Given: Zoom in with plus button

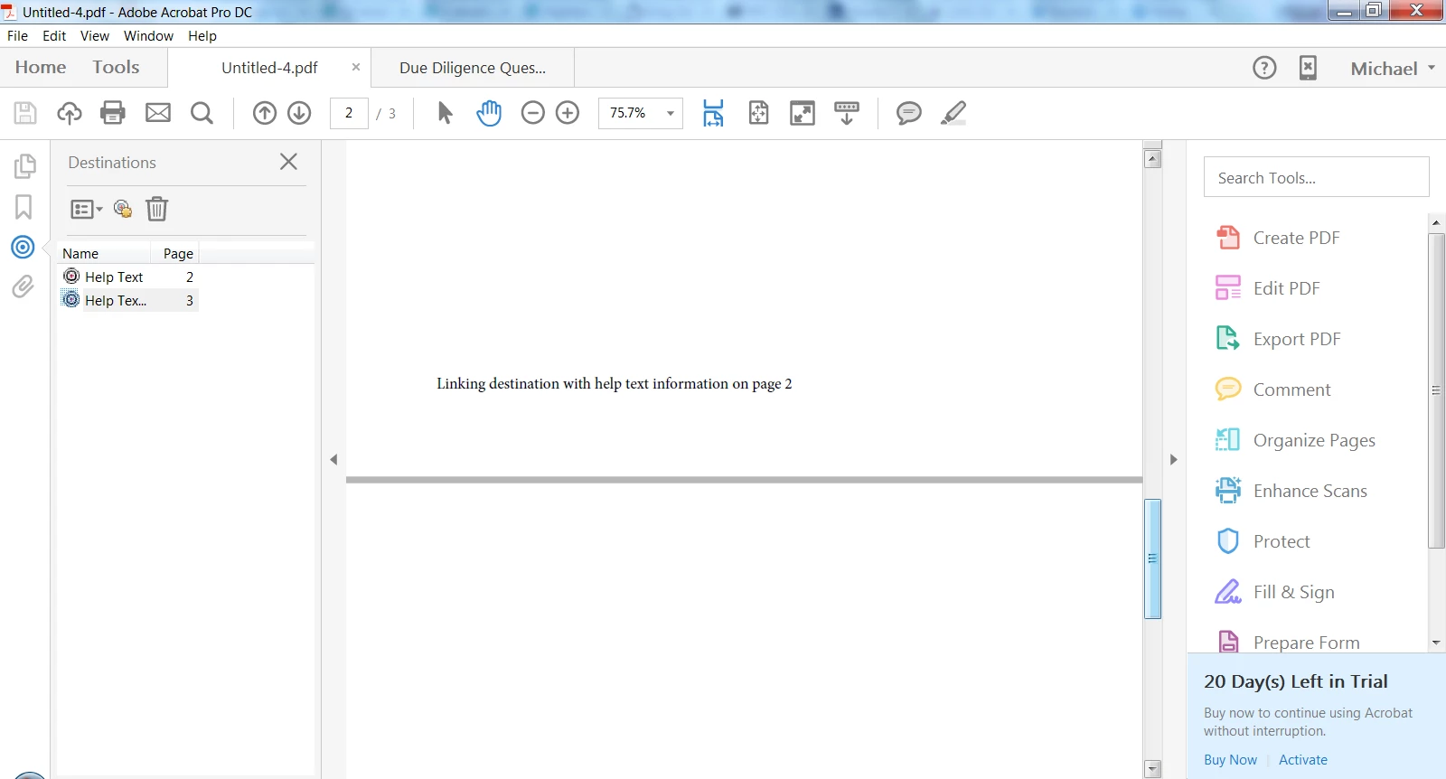Looking at the screenshot, I should (568, 113).
